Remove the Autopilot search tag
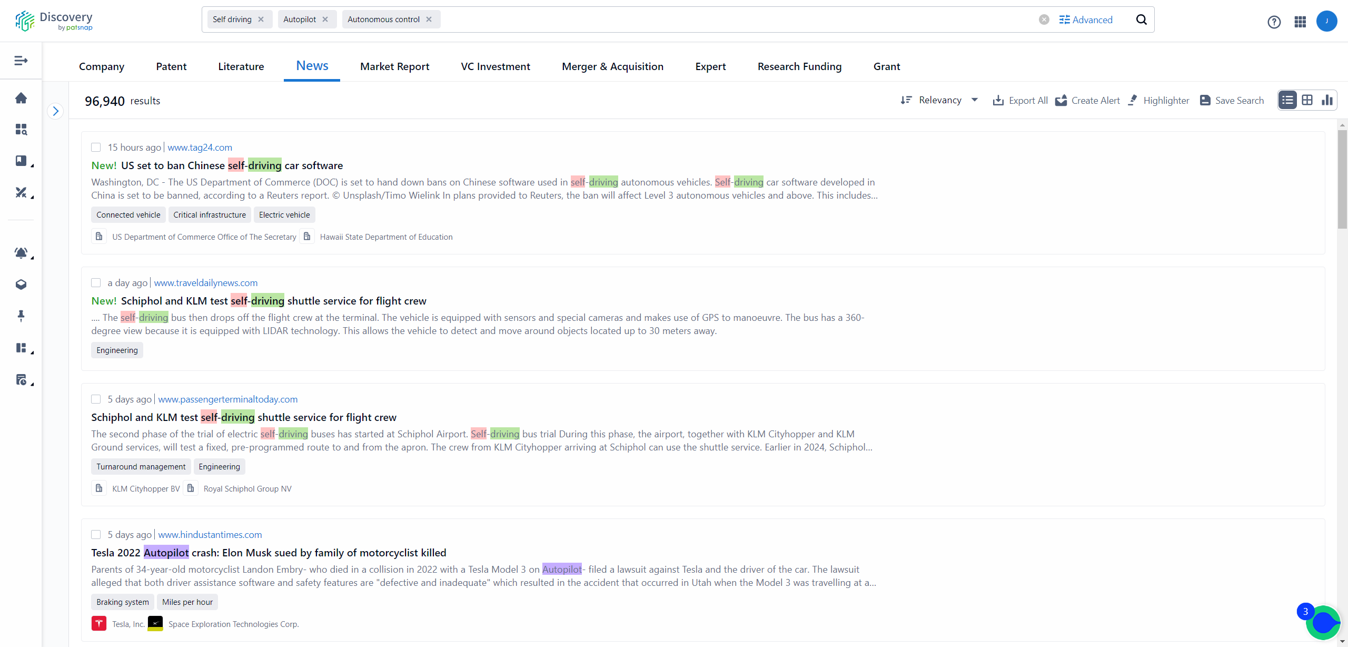This screenshot has height=647, width=1348. [x=325, y=19]
